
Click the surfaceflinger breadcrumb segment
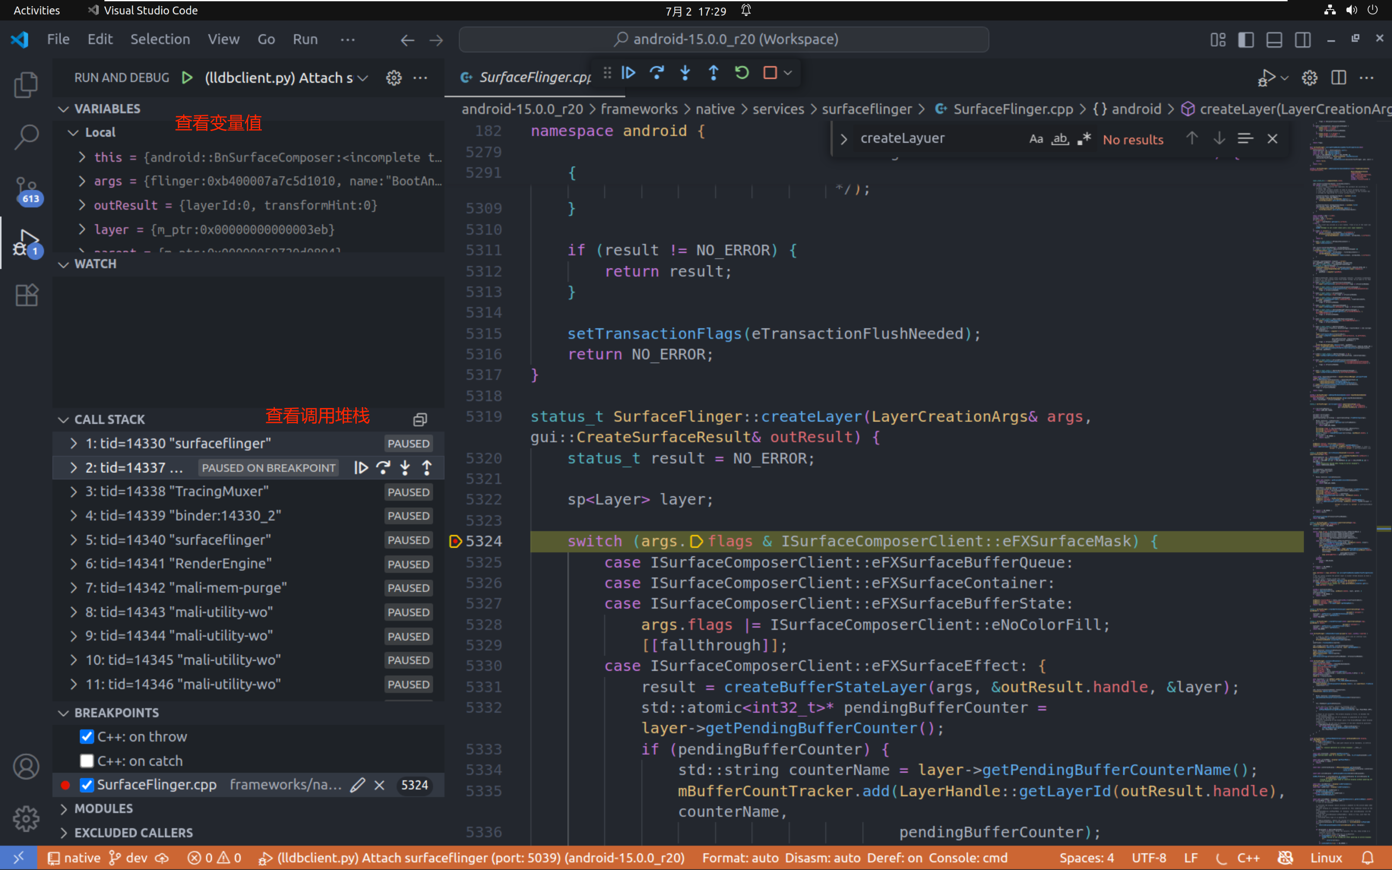[x=866, y=109]
